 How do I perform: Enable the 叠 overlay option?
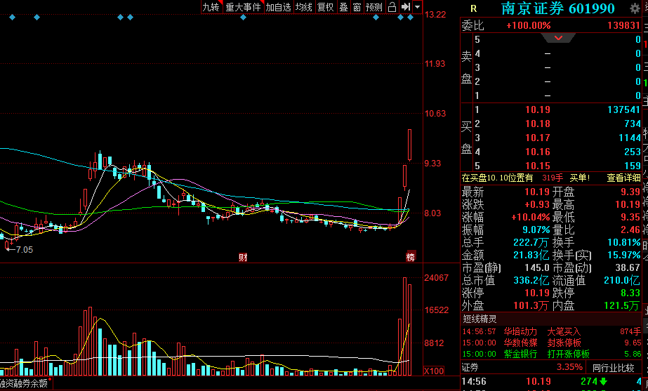point(344,7)
